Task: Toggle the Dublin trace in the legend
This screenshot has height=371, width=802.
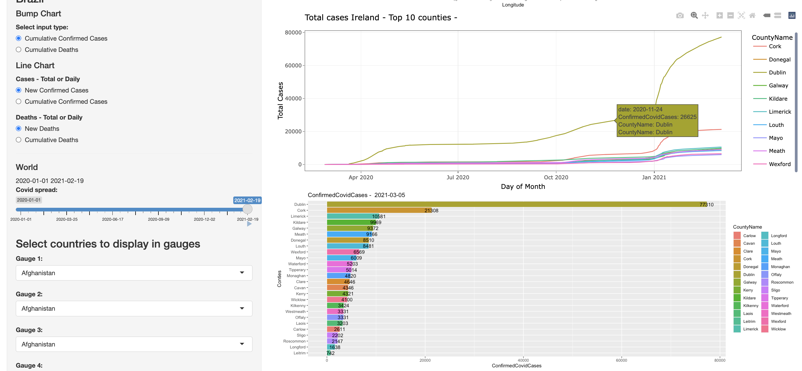Action: (777, 72)
